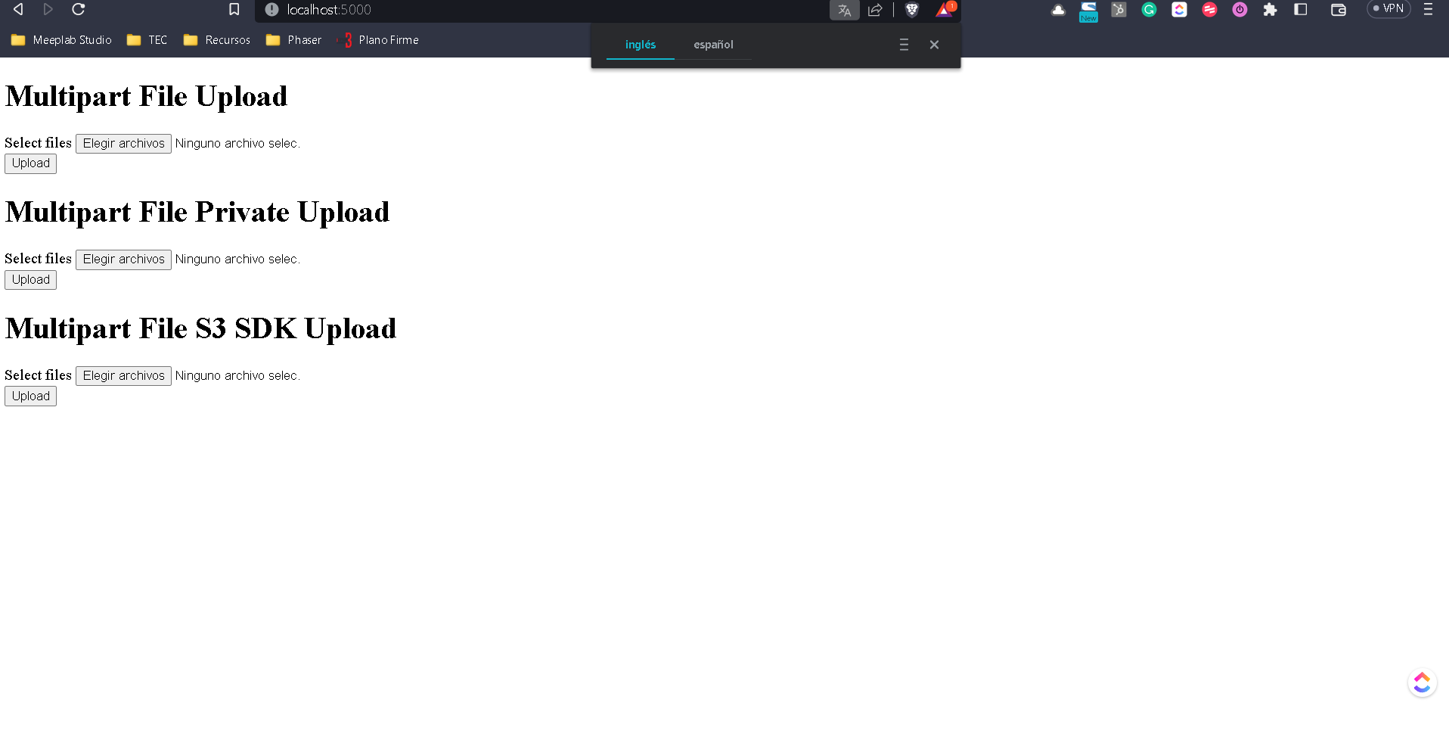Expand the Meeplab Studio bookmarks folder
This screenshot has width=1449, height=743.
62,40
